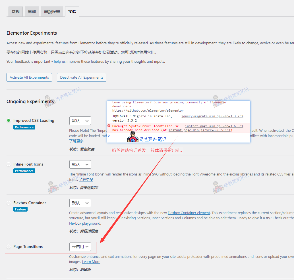Open the Improved CSS Loading status dropdown
Screen dimensions: 294x280
click(80, 121)
